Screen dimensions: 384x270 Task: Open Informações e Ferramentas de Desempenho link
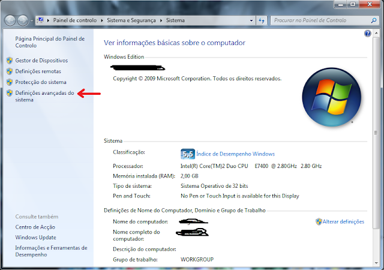click(51, 251)
